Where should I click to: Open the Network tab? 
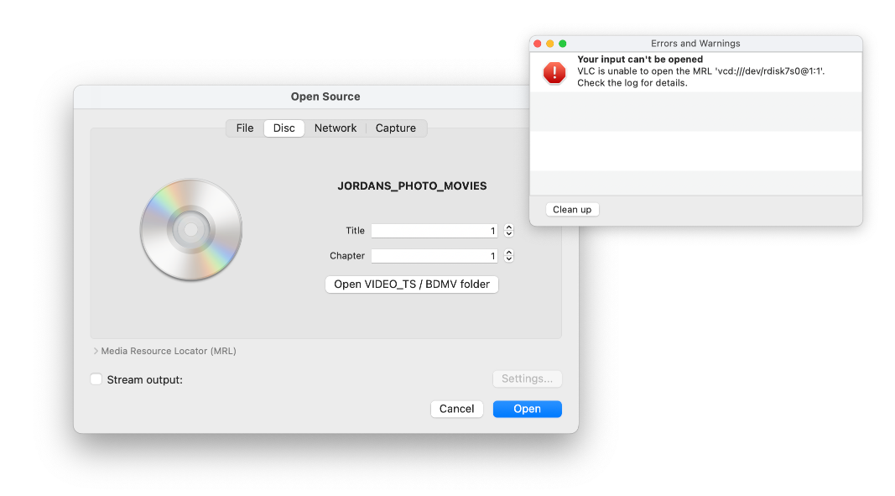tap(336, 128)
